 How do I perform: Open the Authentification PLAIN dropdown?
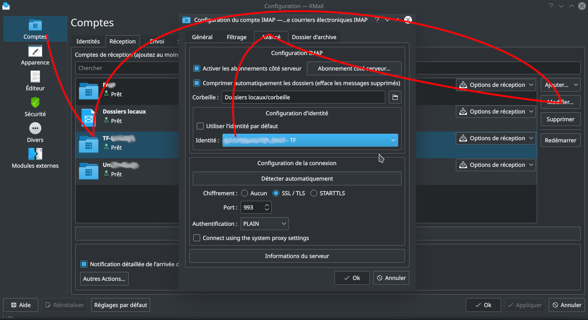tap(264, 224)
